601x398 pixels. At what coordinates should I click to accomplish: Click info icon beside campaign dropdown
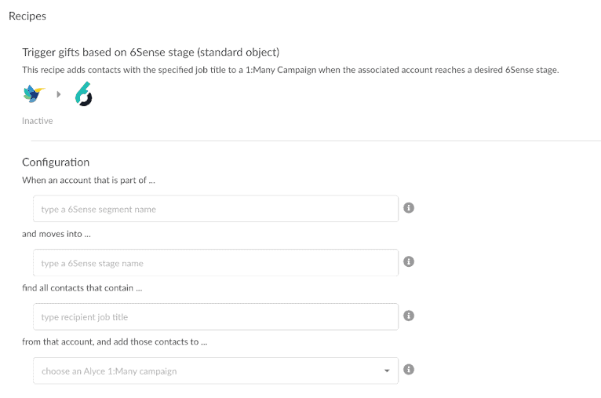[409, 370]
